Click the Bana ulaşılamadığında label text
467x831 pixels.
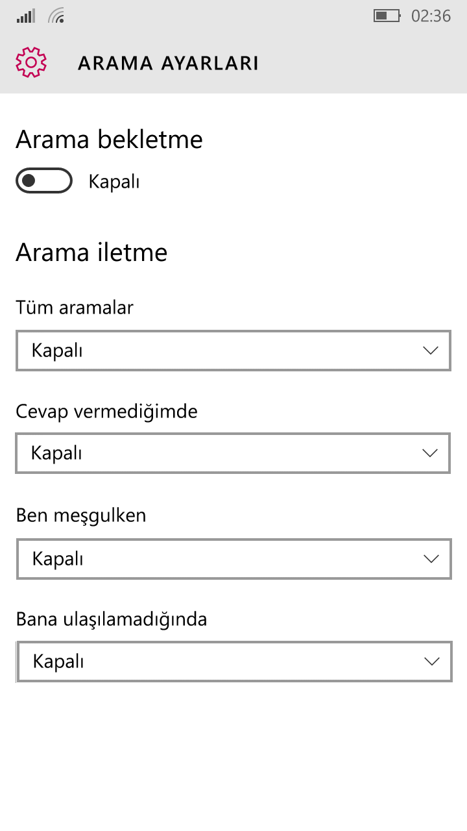click(112, 619)
